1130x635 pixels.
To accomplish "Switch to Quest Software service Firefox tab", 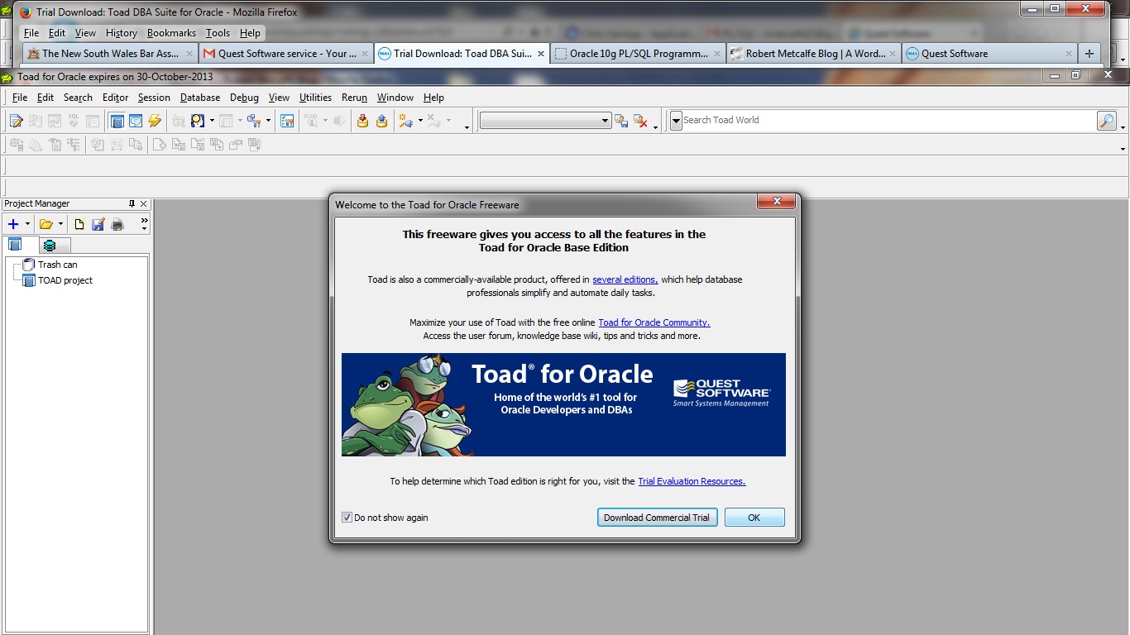I will pyautogui.click(x=287, y=54).
